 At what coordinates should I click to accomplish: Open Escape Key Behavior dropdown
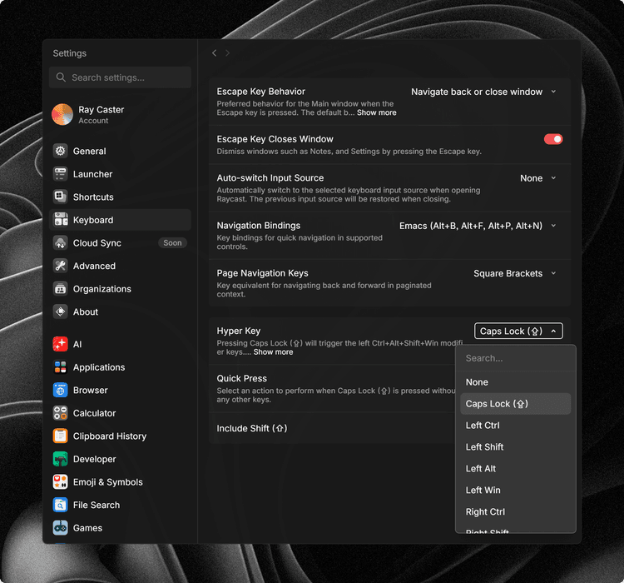click(x=483, y=92)
